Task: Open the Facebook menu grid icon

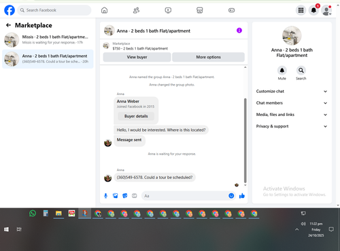Action: point(301,10)
